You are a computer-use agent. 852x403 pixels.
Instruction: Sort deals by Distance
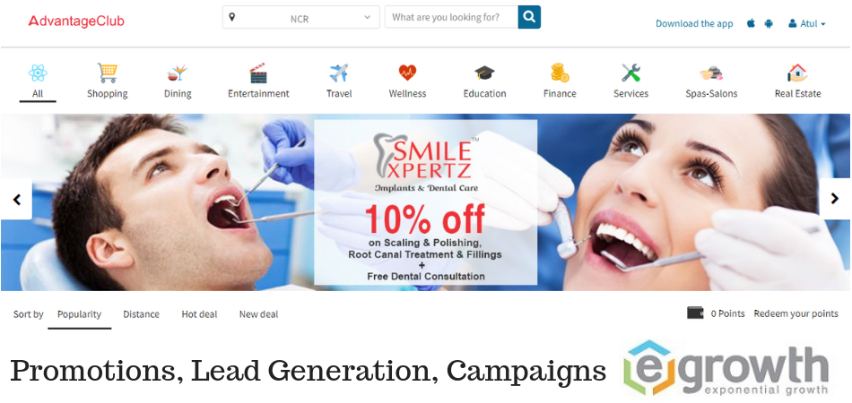coord(142,314)
